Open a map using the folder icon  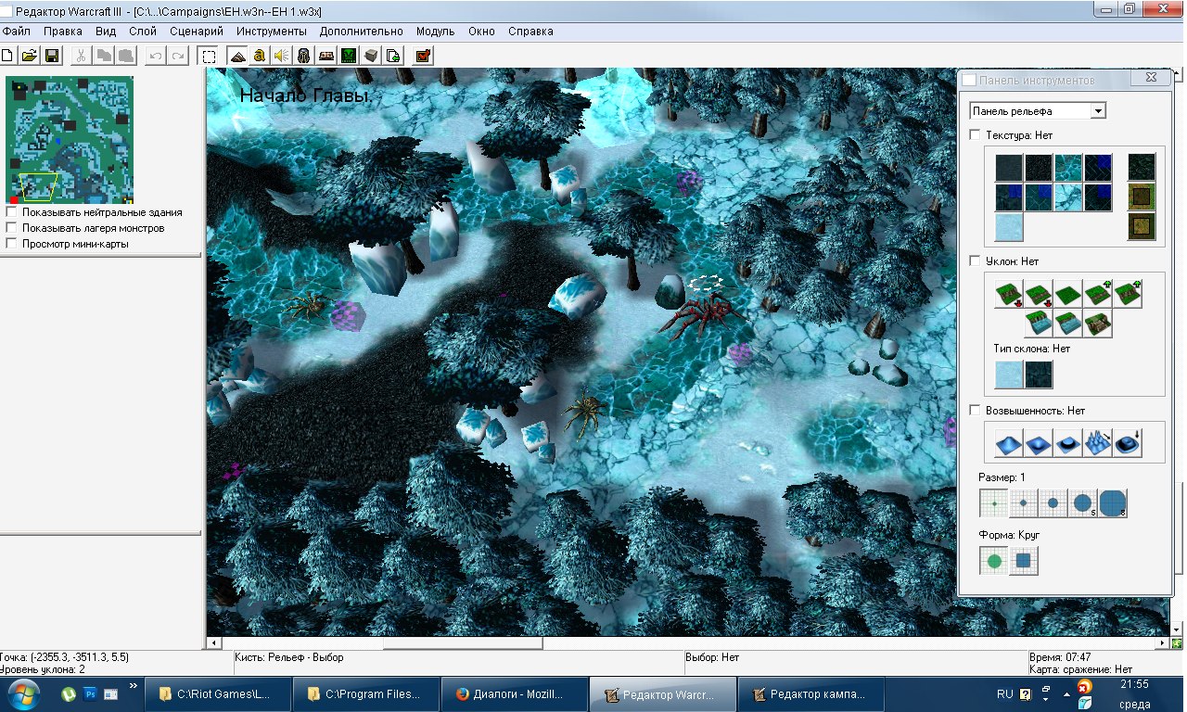click(30, 56)
